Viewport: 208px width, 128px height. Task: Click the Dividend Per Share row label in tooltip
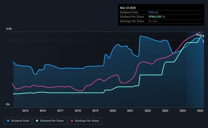point(132,17)
